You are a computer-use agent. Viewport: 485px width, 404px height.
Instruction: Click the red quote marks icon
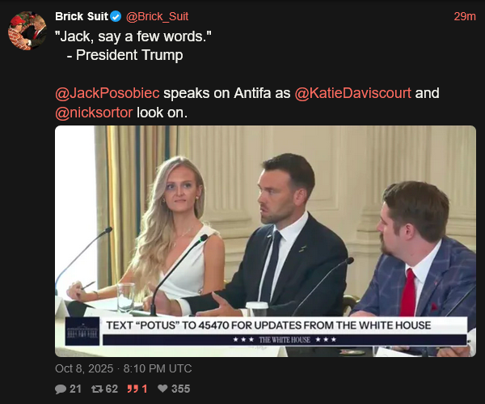(133, 389)
